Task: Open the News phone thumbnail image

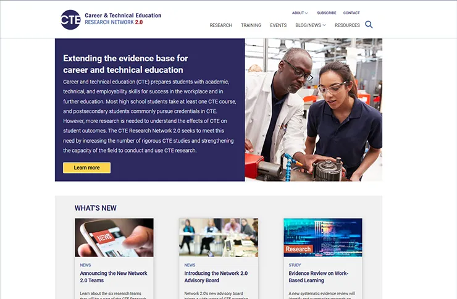Action: click(x=114, y=237)
